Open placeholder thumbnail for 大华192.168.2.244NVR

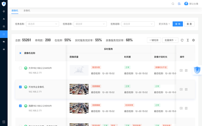[x=79, y=70]
